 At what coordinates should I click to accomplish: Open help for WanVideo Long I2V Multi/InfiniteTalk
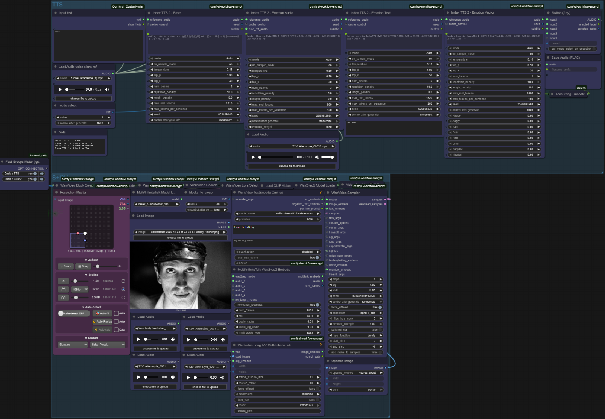pos(321,345)
